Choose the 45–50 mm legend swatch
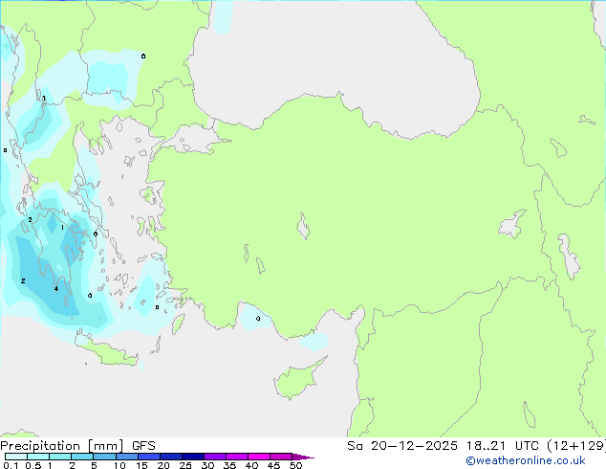Viewport: 606px width, 469px height. coord(281,457)
